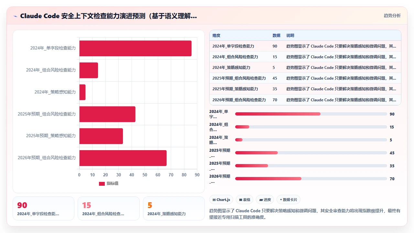
Task: Select the Chart.js tag chip
Action: click(221, 200)
